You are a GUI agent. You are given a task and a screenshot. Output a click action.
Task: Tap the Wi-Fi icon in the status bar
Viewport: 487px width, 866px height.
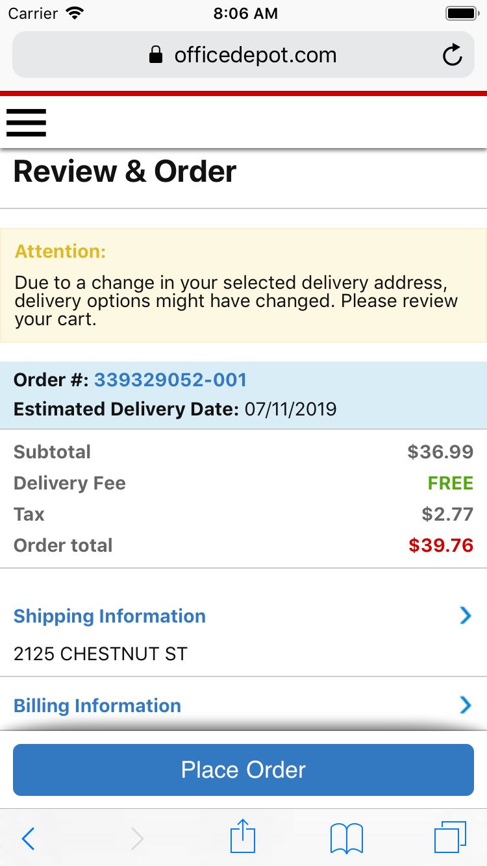(73, 12)
